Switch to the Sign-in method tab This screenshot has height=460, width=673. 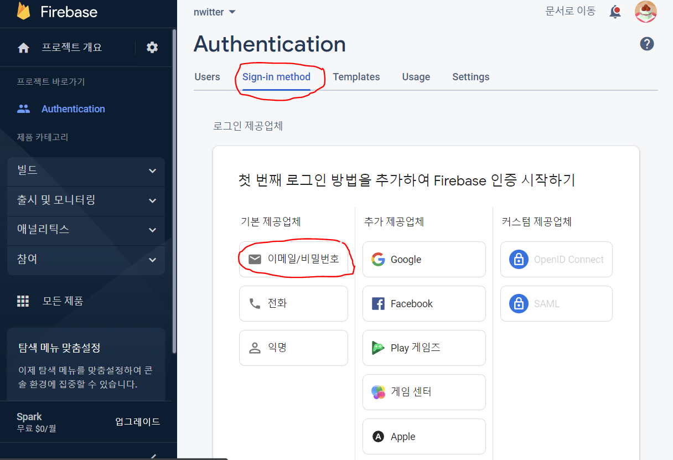276,77
